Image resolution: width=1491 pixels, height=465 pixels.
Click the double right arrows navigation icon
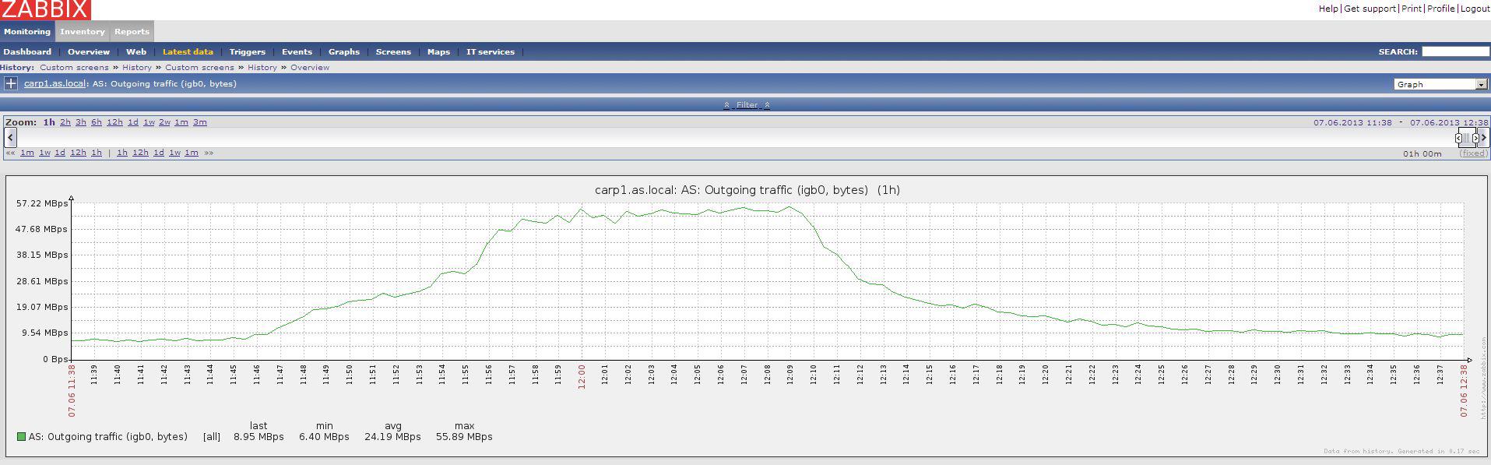[x=209, y=153]
